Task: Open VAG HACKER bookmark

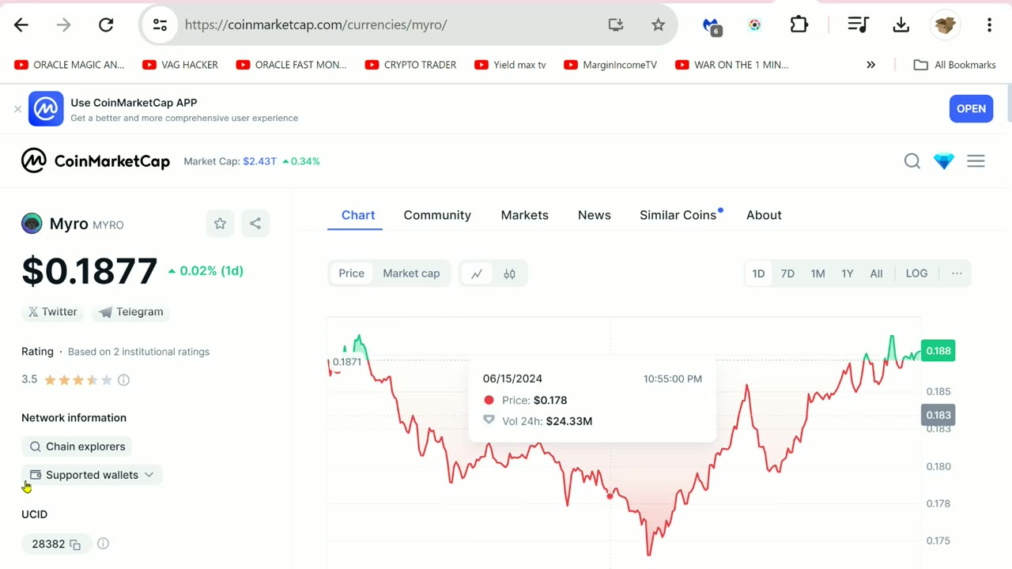Action: point(180,65)
